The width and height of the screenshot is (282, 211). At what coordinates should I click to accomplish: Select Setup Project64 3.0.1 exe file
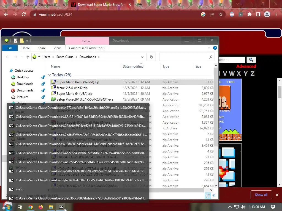coord(132,99)
